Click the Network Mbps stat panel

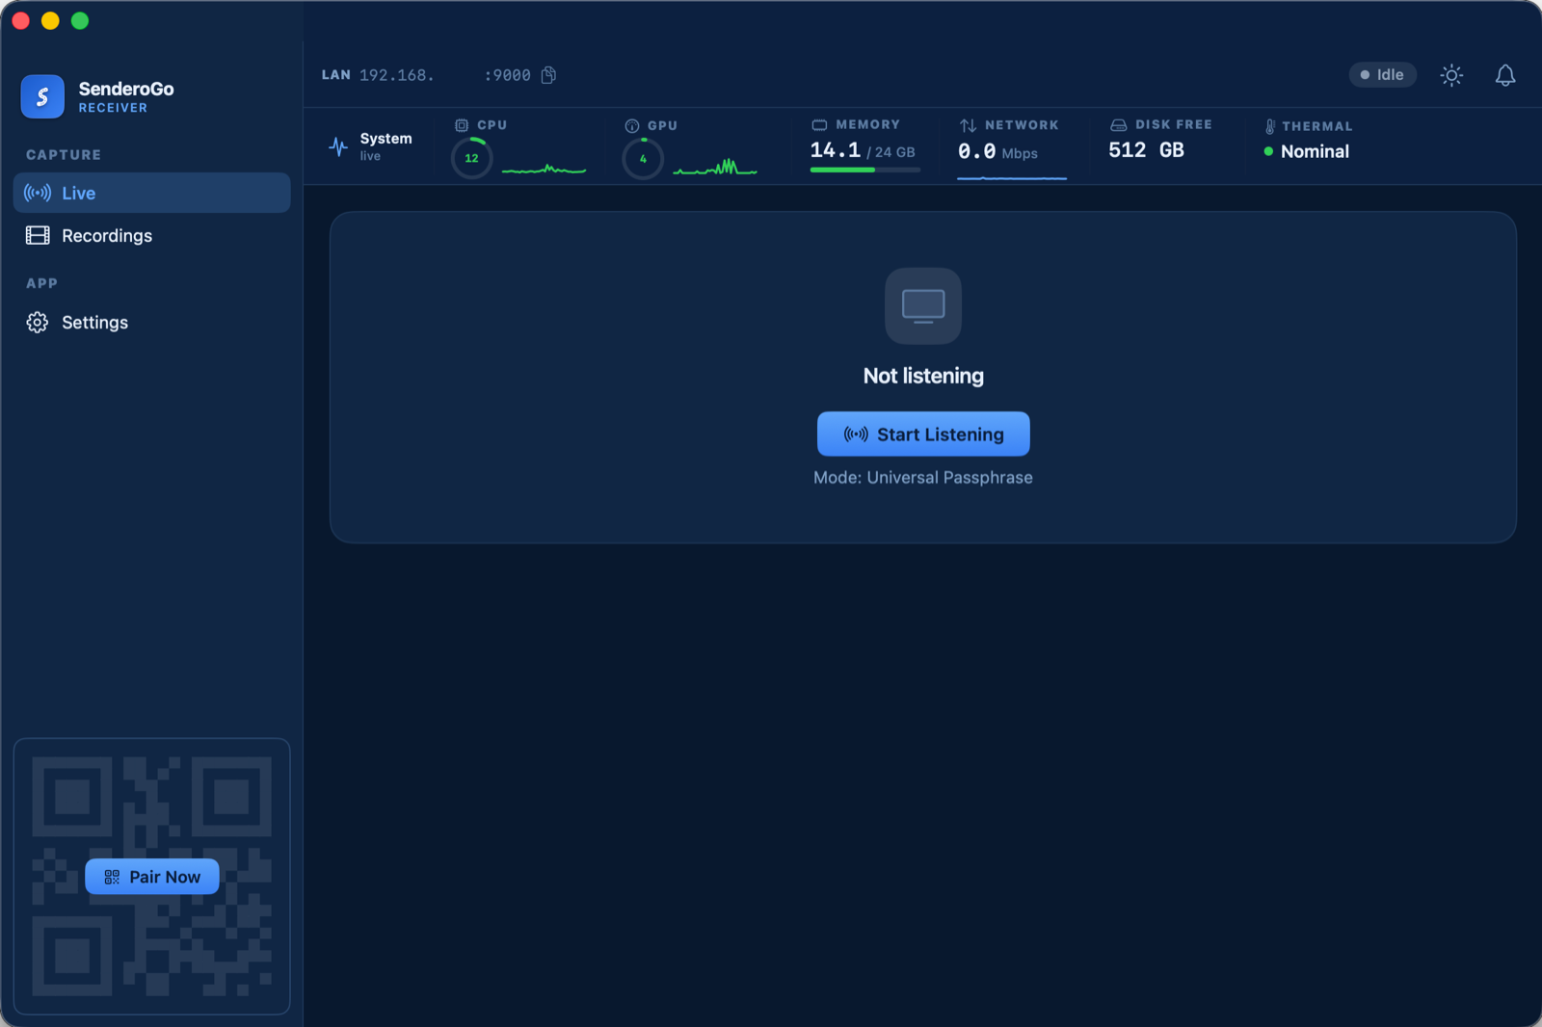click(x=1011, y=146)
